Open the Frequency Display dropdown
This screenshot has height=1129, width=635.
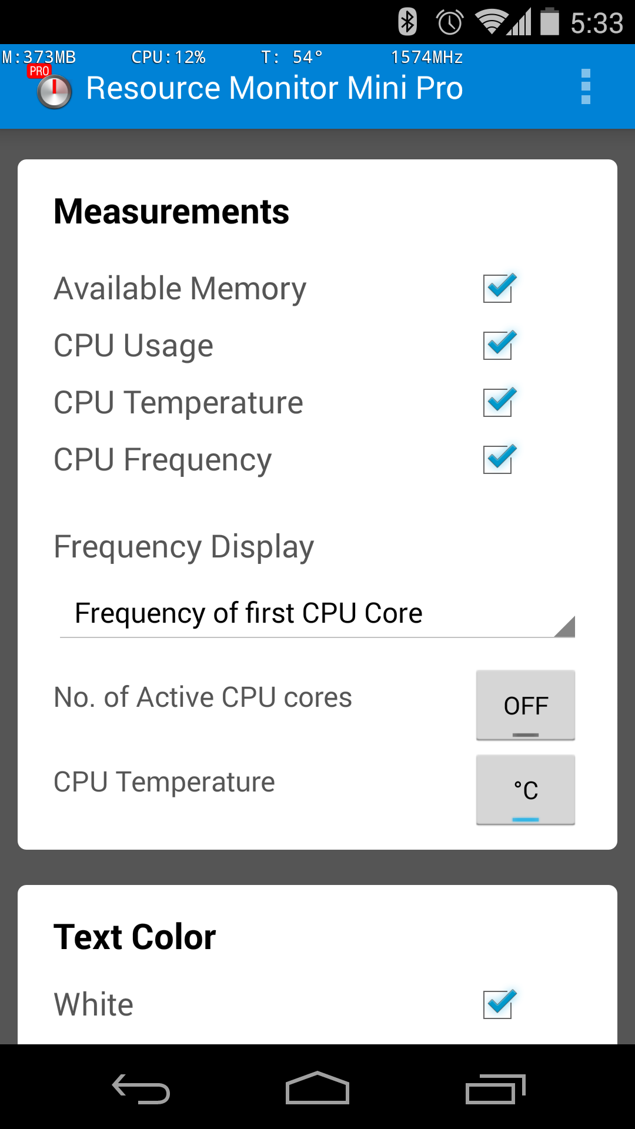[x=316, y=613]
